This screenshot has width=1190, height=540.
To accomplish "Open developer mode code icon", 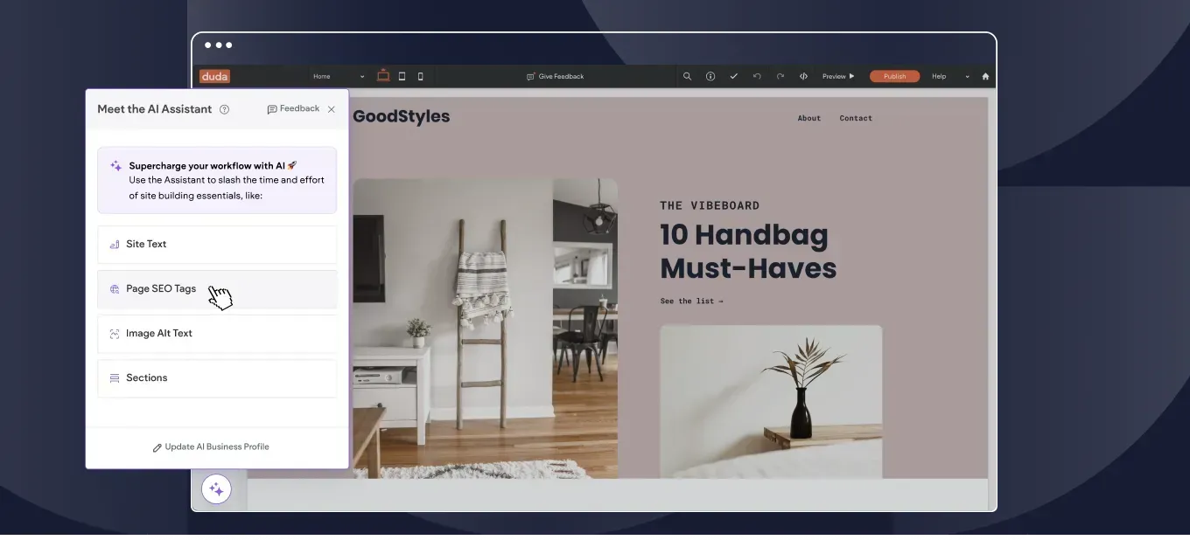I will (x=803, y=76).
